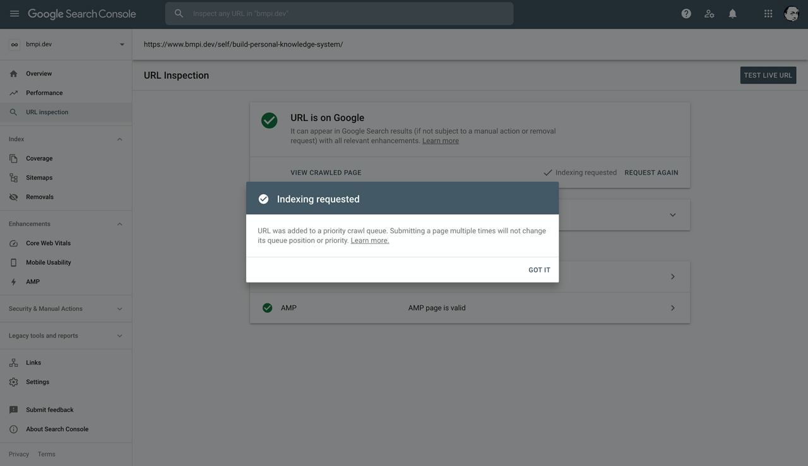Screen dimensions: 808x466
Task: Open the Google apps grid
Action: pos(768,13)
